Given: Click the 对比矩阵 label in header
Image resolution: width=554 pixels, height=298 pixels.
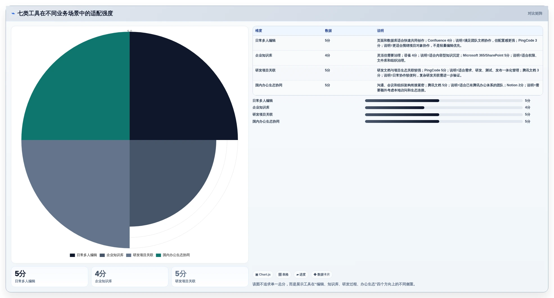Looking at the screenshot, I should pos(535,13).
